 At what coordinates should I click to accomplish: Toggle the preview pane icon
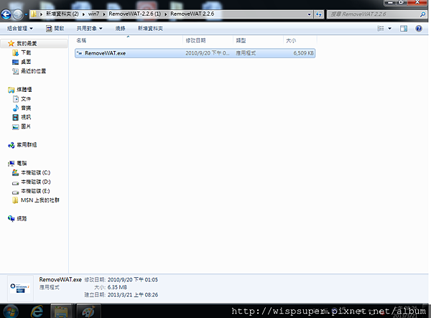pyautogui.click(x=404, y=28)
